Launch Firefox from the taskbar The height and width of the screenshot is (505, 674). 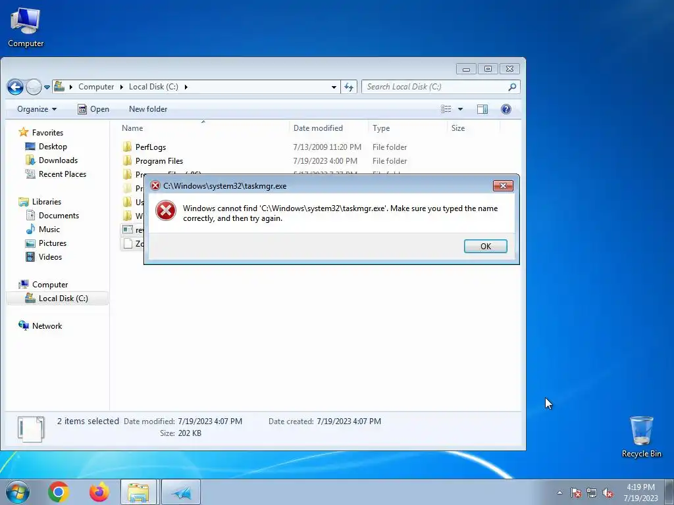[99, 492]
